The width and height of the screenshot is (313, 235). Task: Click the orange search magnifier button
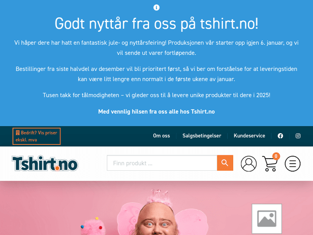[225, 163]
